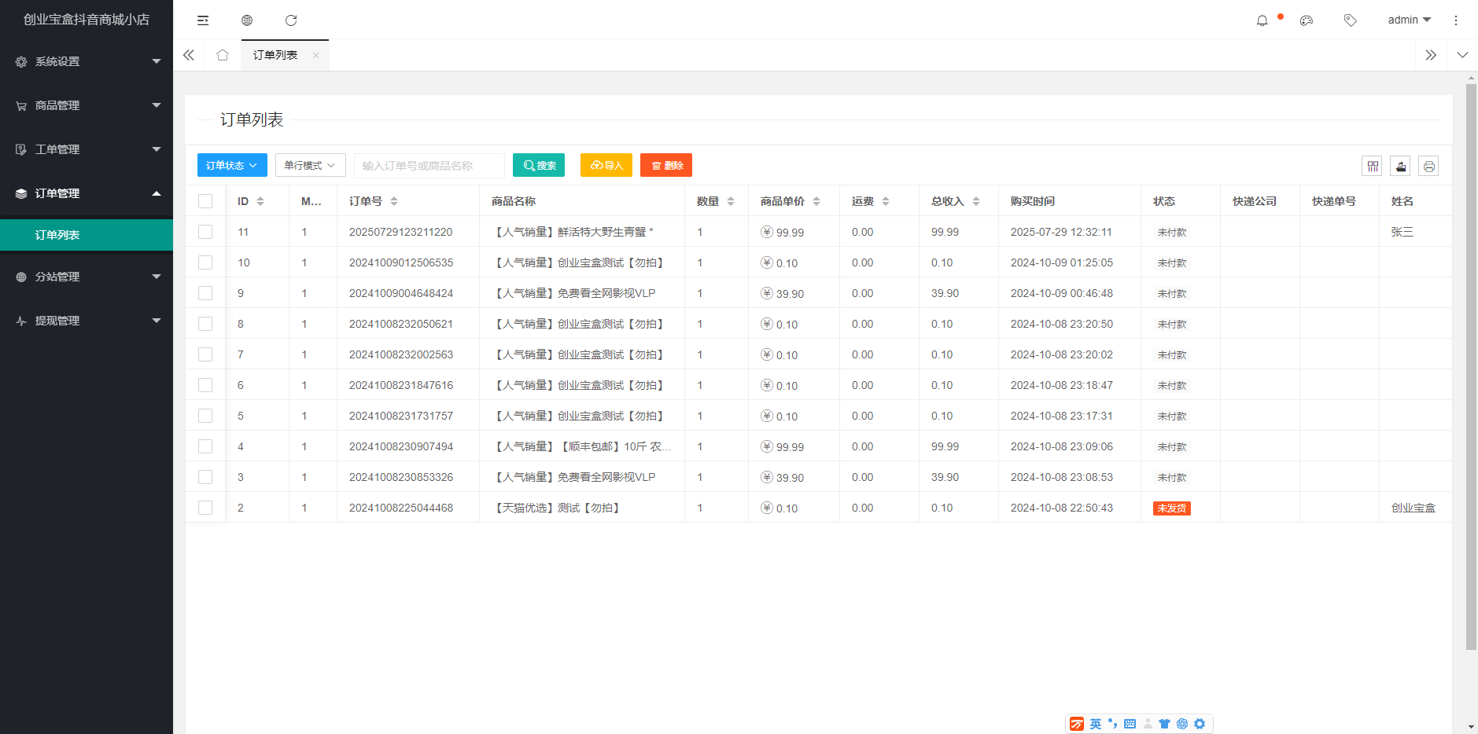
Task: Click the theme palette icon
Action: coord(1307,20)
